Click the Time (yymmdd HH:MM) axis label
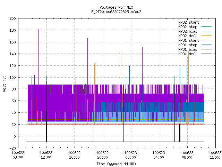This screenshot has height=167, width=222. [116, 164]
